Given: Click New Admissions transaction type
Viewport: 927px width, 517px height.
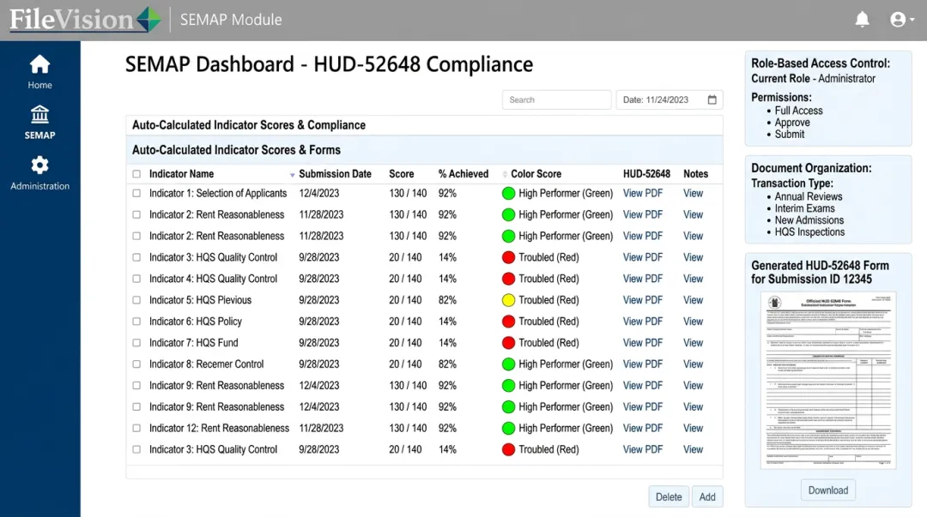Looking at the screenshot, I should 809,220.
